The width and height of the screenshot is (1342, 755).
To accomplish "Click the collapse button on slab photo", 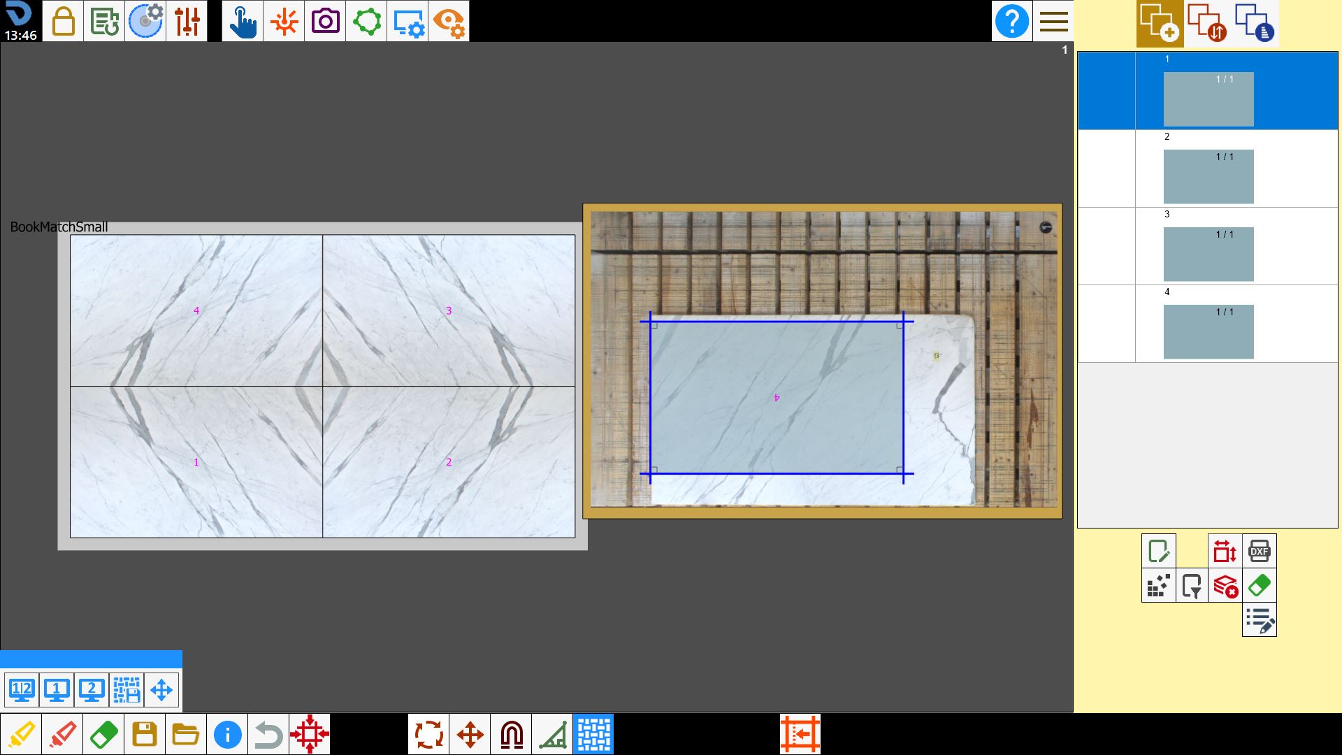I will pos(1046,227).
